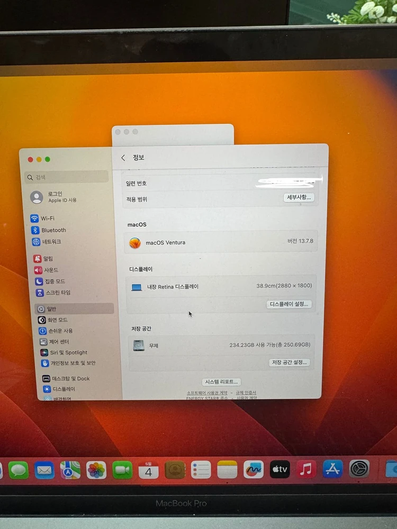The height and width of the screenshot is (529, 397).
Task: Click the 일련 번호 label
Action: point(136,183)
